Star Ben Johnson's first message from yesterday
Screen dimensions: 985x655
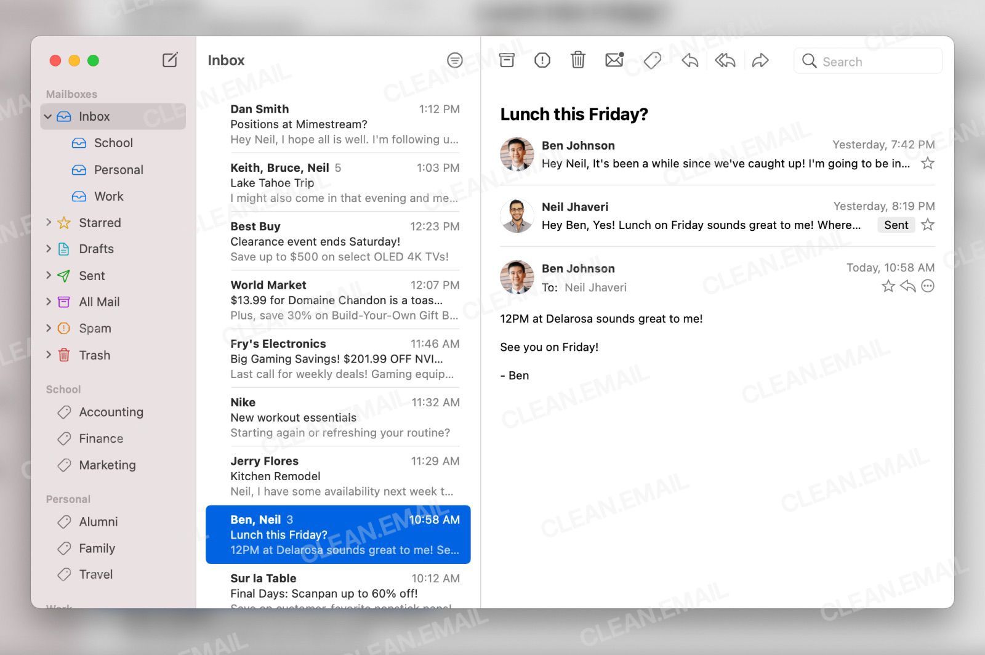(x=927, y=163)
